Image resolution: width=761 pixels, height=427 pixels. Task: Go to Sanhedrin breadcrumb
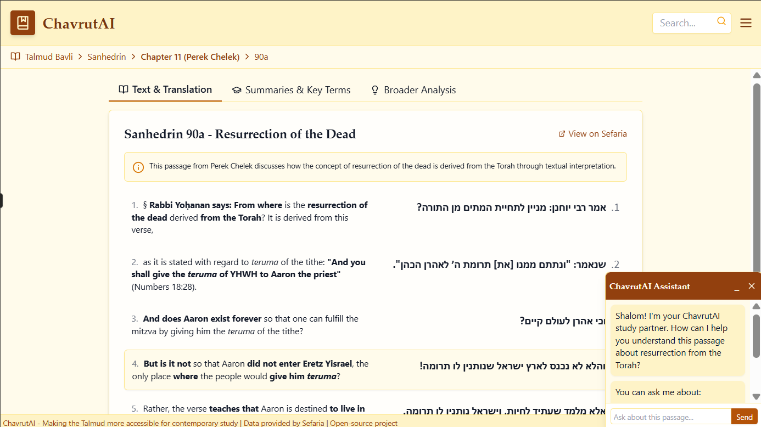coord(107,57)
